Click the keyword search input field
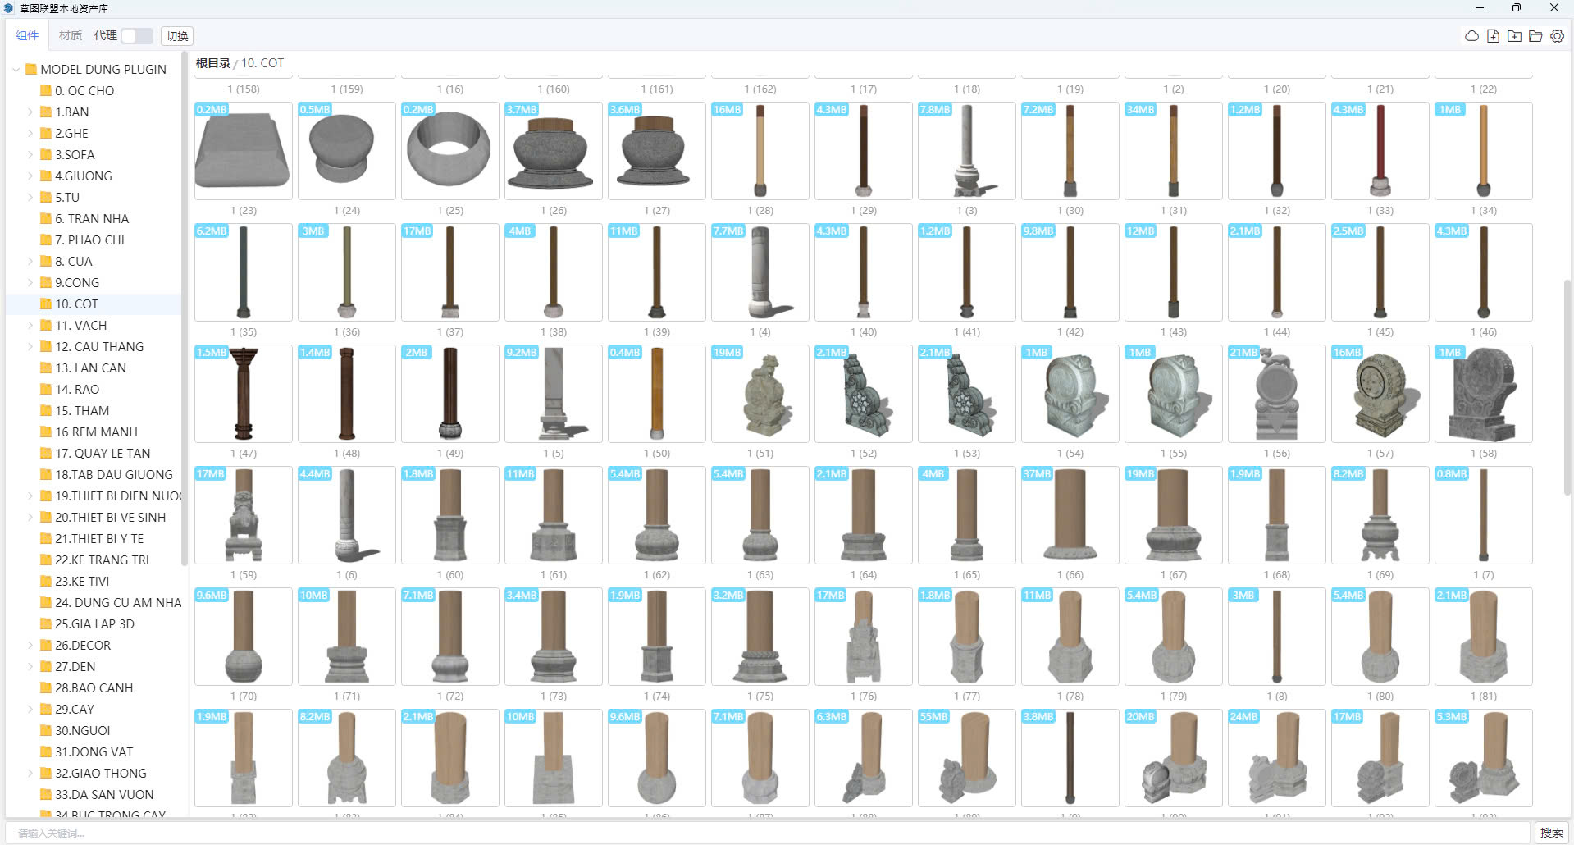 coord(767,833)
